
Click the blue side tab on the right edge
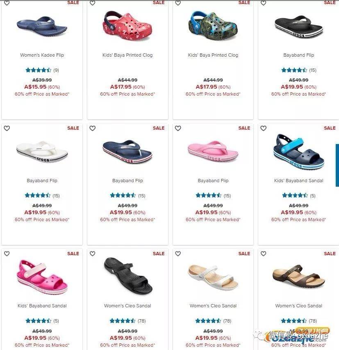[x=337, y=165]
